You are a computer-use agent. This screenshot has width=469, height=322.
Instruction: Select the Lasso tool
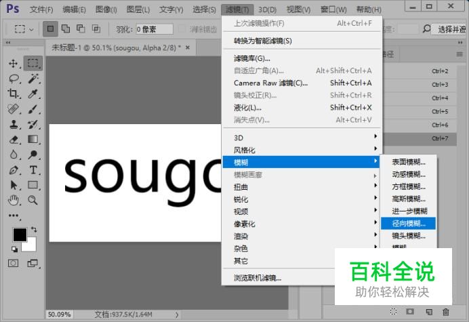click(x=14, y=79)
